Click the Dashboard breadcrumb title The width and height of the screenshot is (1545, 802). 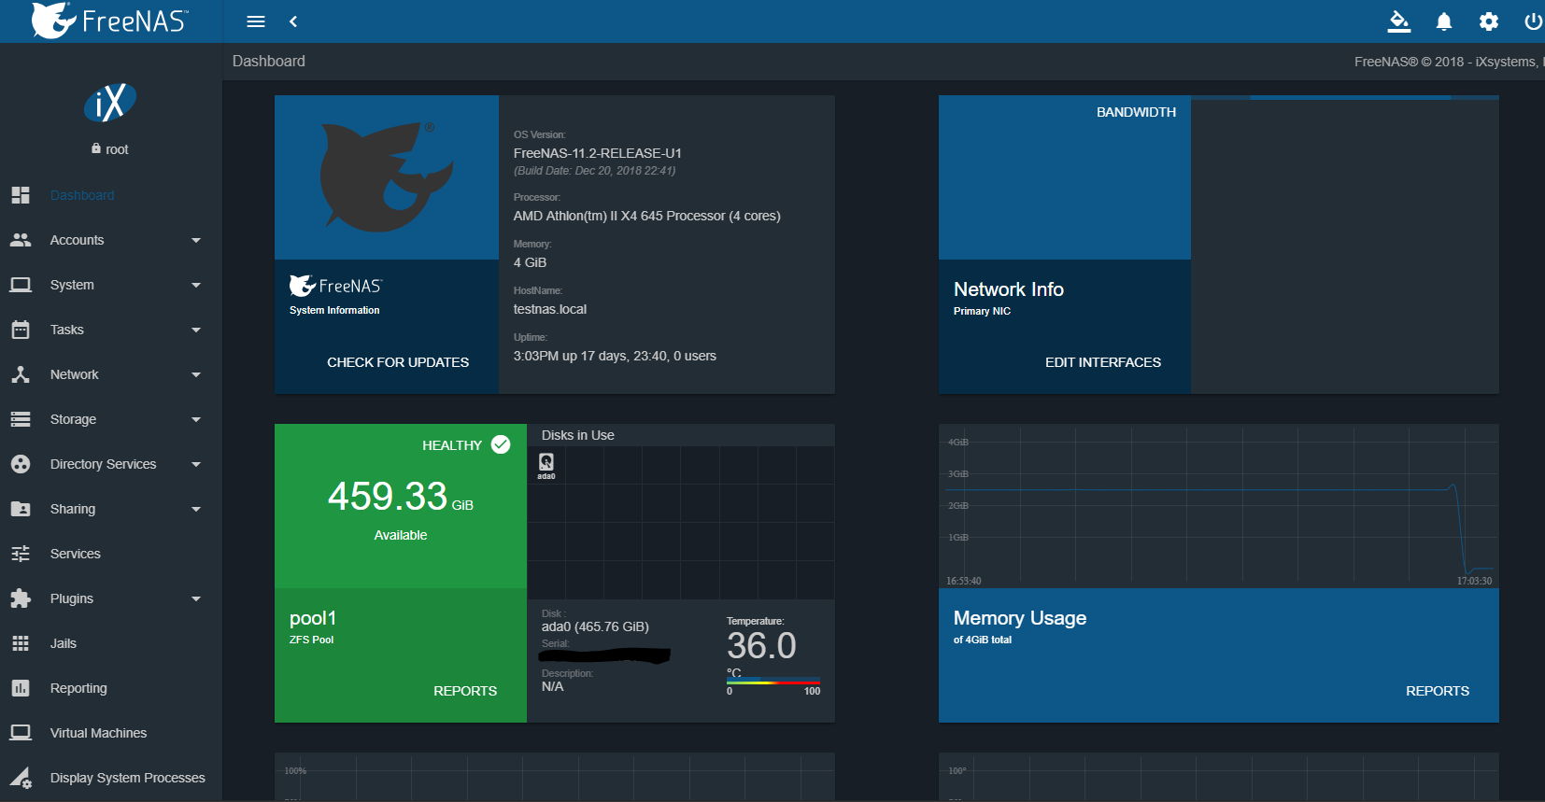click(269, 61)
